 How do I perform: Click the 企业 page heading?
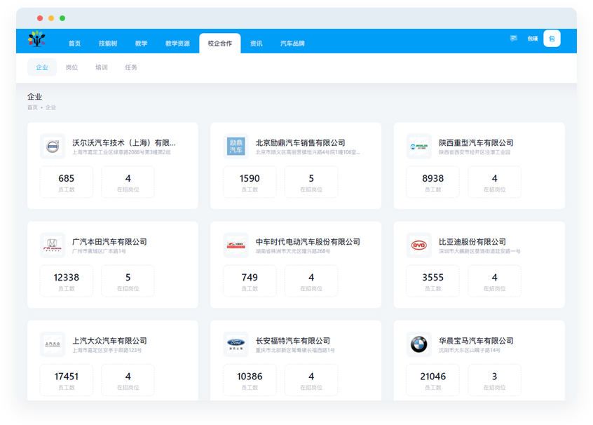click(35, 97)
